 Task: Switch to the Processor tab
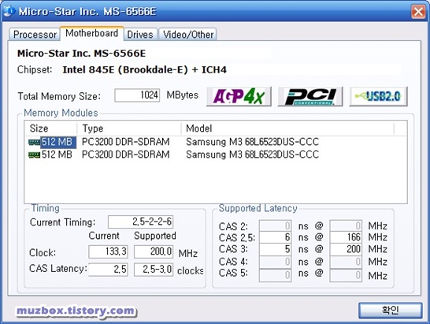click(x=35, y=35)
